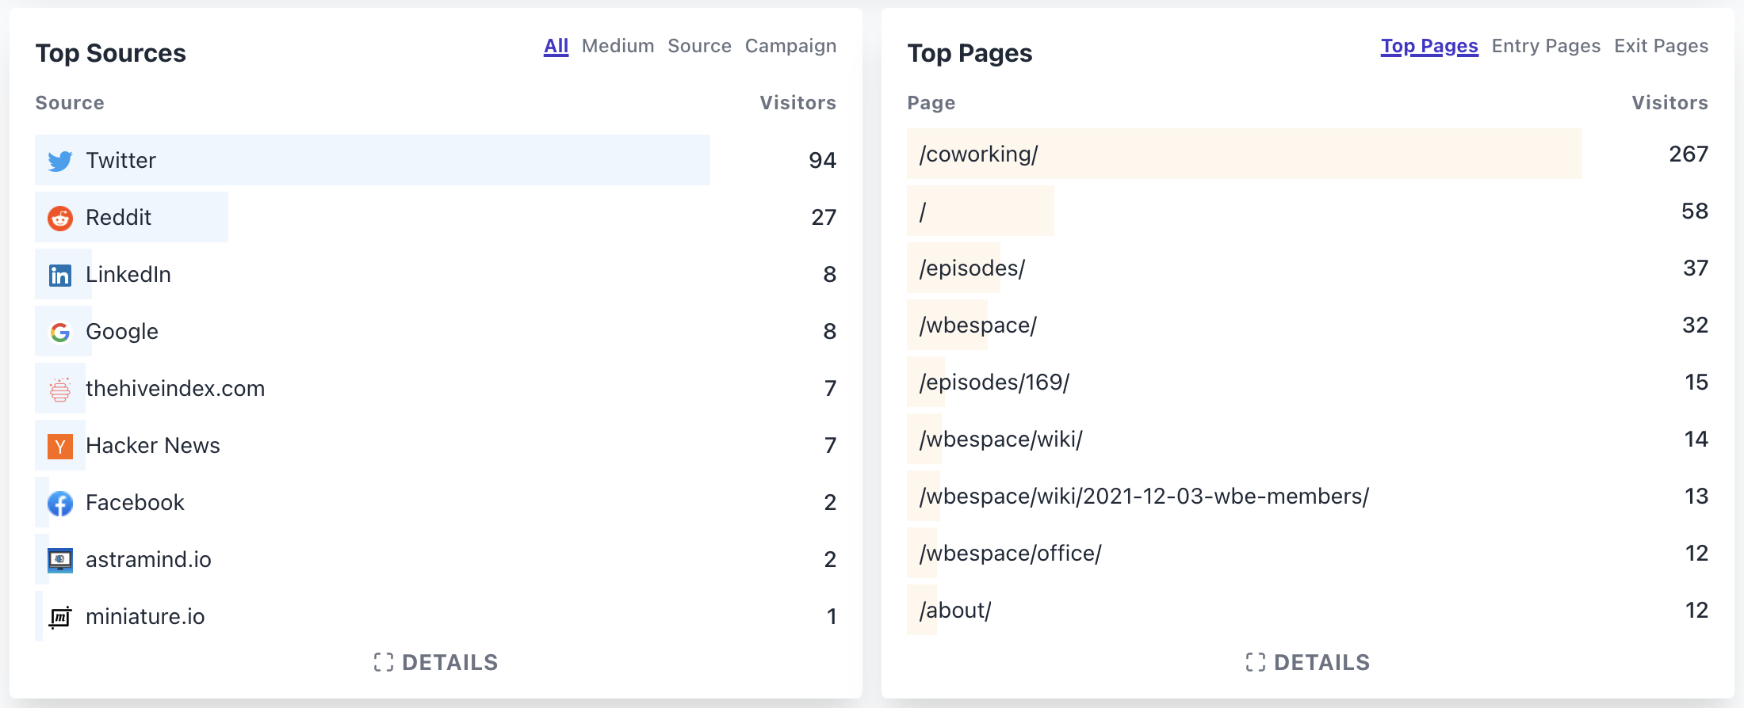This screenshot has height=708, width=1744.
Task: Click the Facebook logo icon
Action: [x=60, y=503]
